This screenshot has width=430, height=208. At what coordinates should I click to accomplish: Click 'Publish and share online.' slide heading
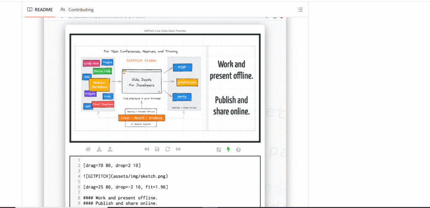(x=231, y=106)
